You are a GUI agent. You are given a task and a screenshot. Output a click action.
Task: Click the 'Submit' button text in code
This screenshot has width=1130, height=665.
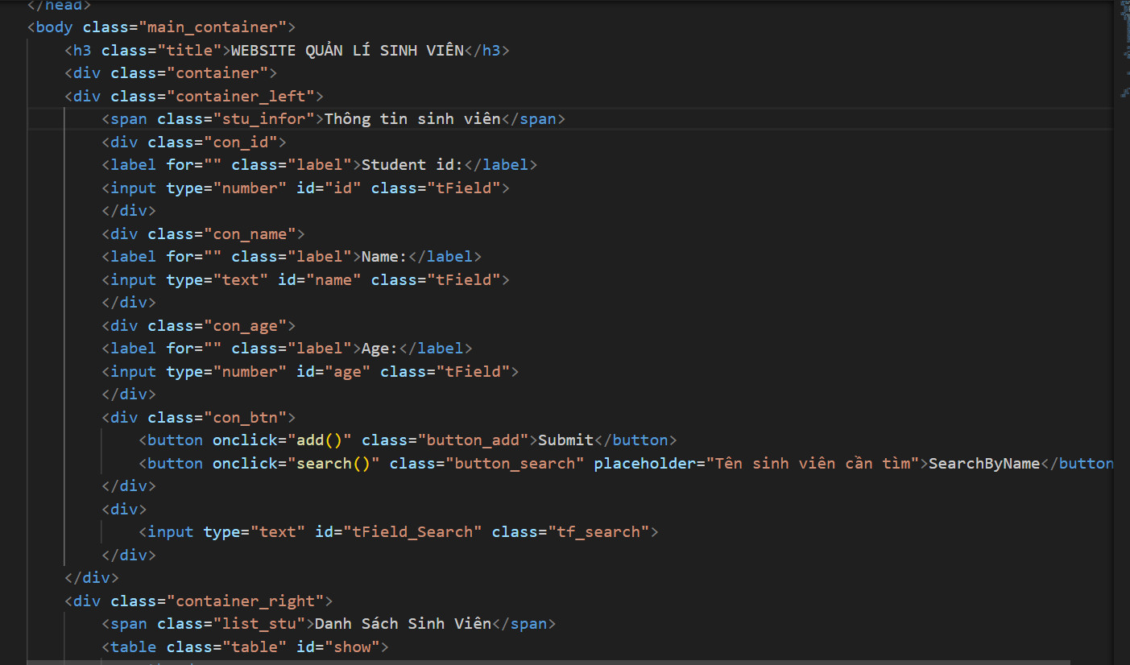[565, 440]
